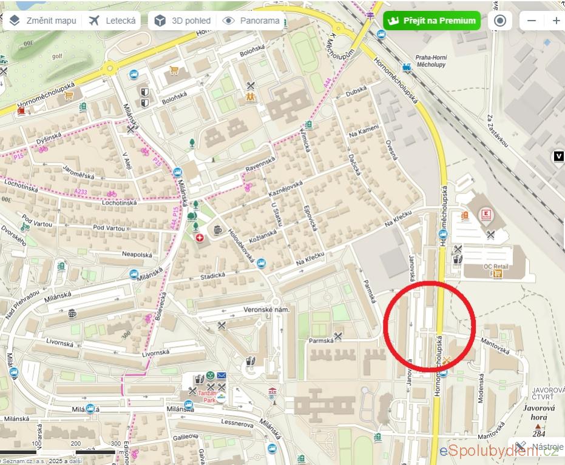Click the Javorová hora peak marker
The height and width of the screenshot is (465, 565).
click(538, 426)
